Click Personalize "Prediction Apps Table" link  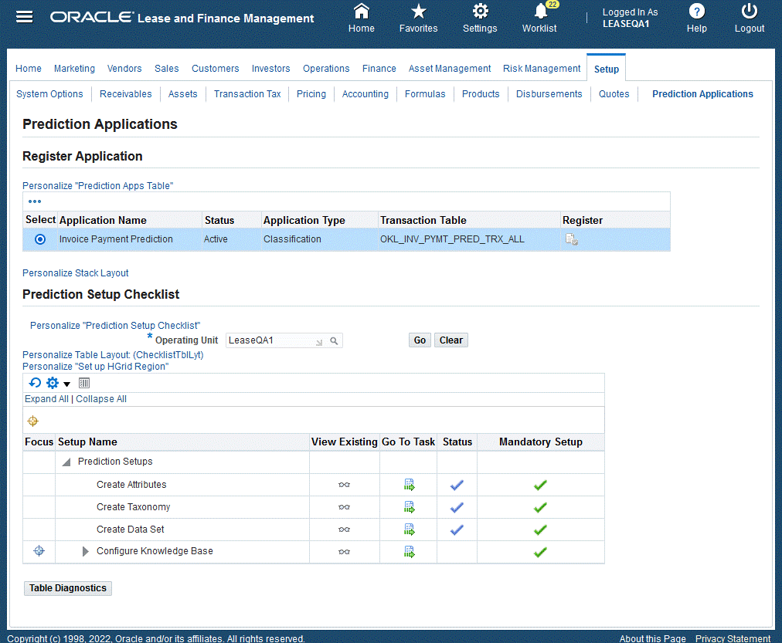pos(97,186)
